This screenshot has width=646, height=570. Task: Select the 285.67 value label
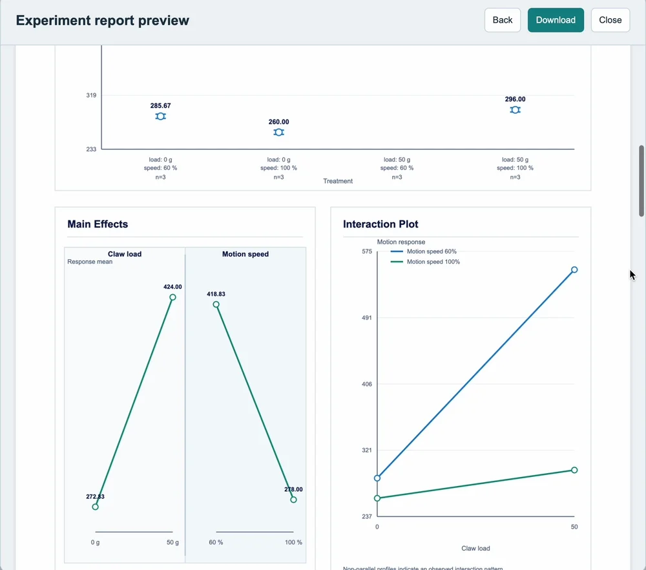click(161, 105)
